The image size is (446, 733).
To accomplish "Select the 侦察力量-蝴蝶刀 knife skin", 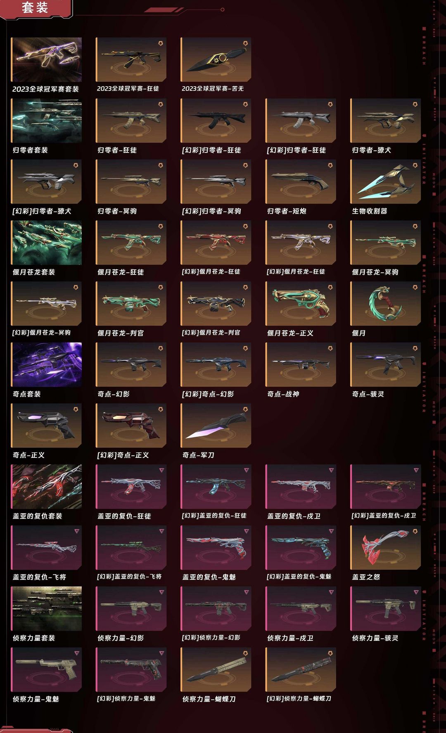I will pos(216,670).
